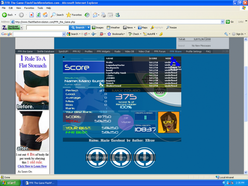Image resolution: width=248 pixels, height=186 pixels.
Task: Click the logout link
Action: click(182, 46)
